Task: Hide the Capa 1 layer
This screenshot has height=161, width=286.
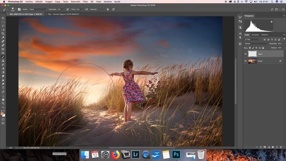Action: tap(245, 54)
